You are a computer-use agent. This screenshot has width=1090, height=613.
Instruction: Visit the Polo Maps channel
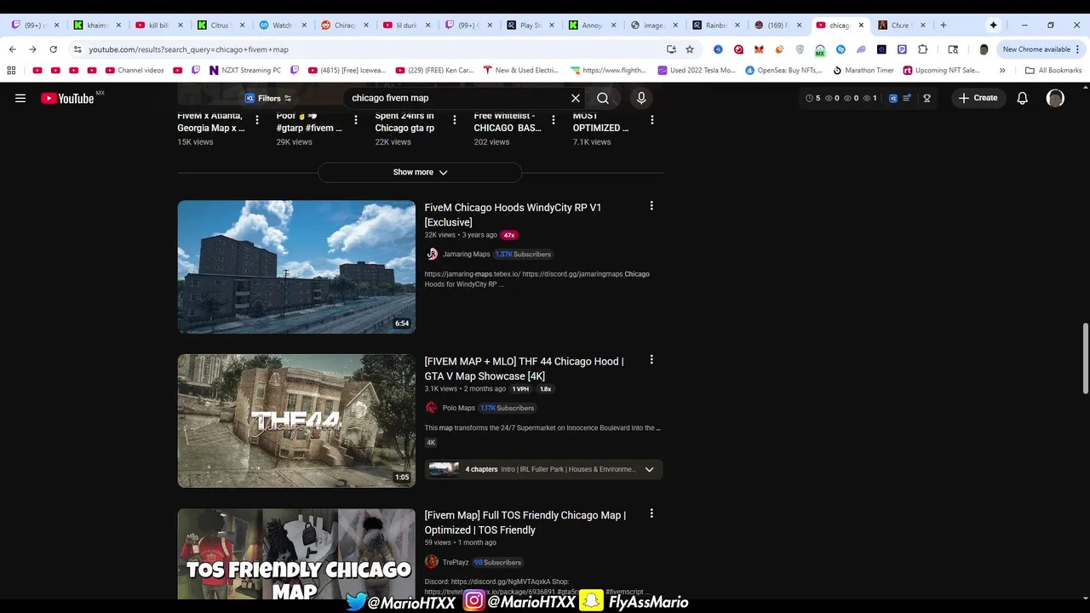pyautogui.click(x=458, y=408)
